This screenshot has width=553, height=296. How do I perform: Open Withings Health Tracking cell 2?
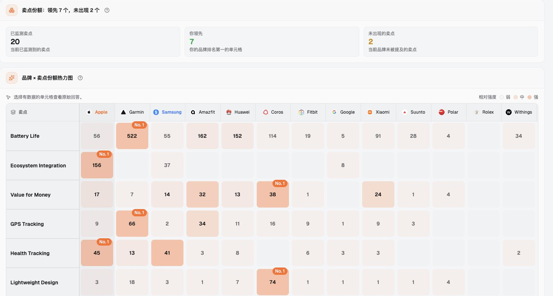click(519, 253)
